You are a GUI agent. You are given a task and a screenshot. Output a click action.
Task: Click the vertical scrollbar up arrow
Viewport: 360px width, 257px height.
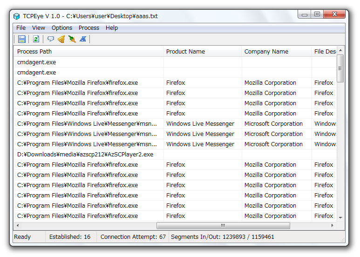341,50
